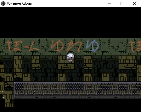
Task: Click the first orange 'た' graffiti character
Action: pos(9,46)
